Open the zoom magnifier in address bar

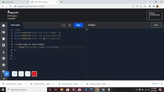(x=137, y=6)
